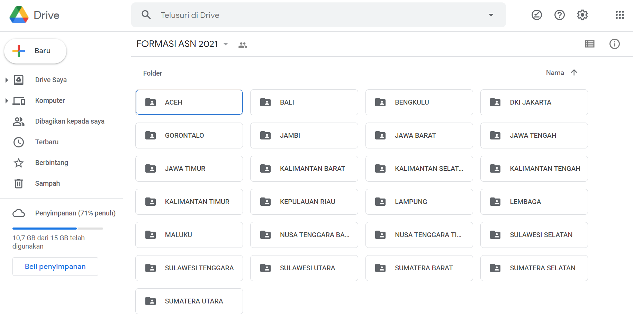
Task: Switch to list view layout
Action: [590, 44]
